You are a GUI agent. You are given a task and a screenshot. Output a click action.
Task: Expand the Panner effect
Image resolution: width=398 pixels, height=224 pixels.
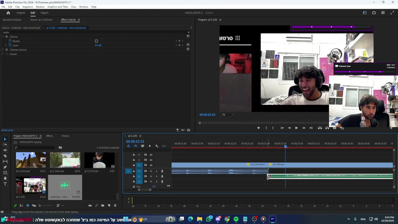(x=3, y=54)
